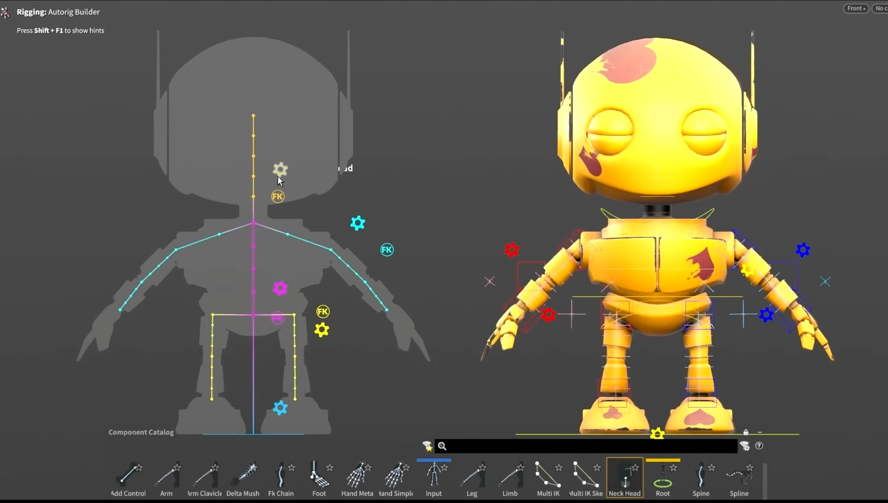
Task: Select the Fk Chain component
Action: pyautogui.click(x=281, y=479)
